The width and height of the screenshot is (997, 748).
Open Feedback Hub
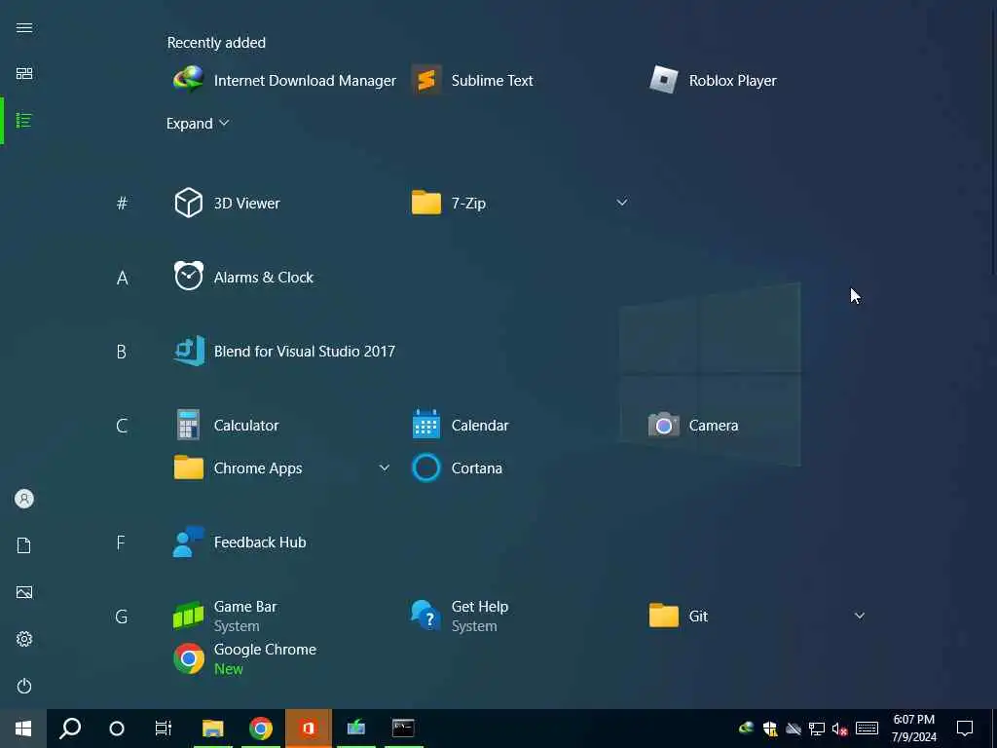(240, 542)
